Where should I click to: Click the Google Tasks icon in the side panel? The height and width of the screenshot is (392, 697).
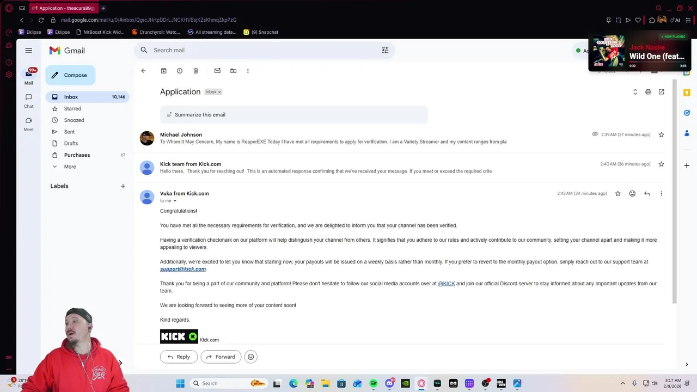pos(687,113)
